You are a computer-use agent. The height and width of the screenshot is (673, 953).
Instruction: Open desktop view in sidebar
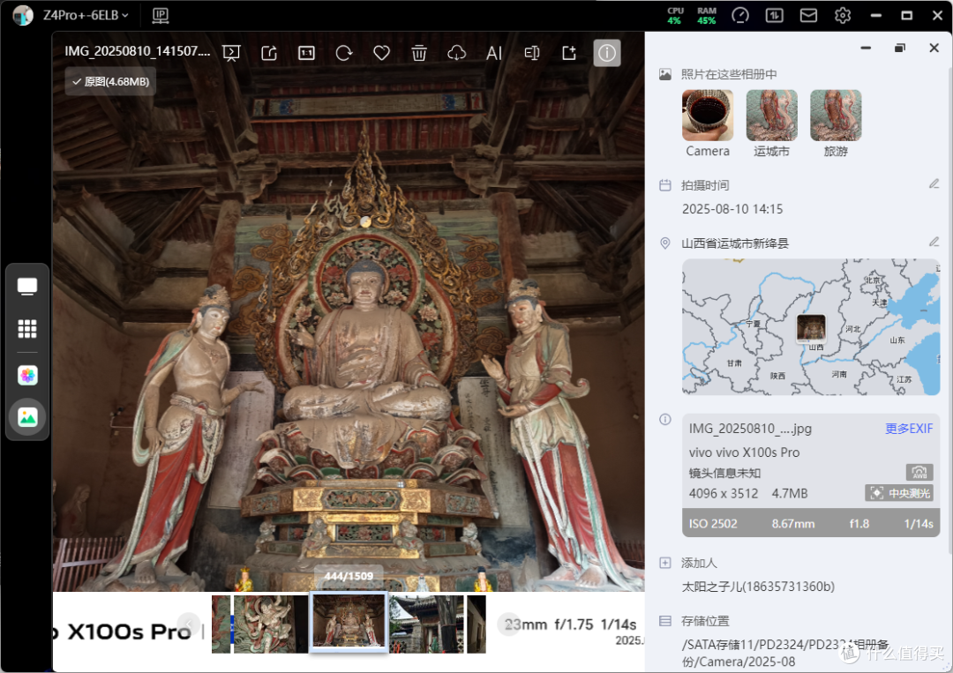point(27,286)
